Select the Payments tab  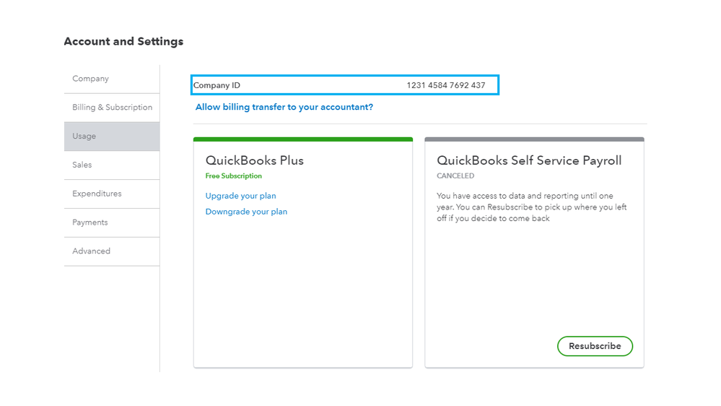click(x=89, y=223)
